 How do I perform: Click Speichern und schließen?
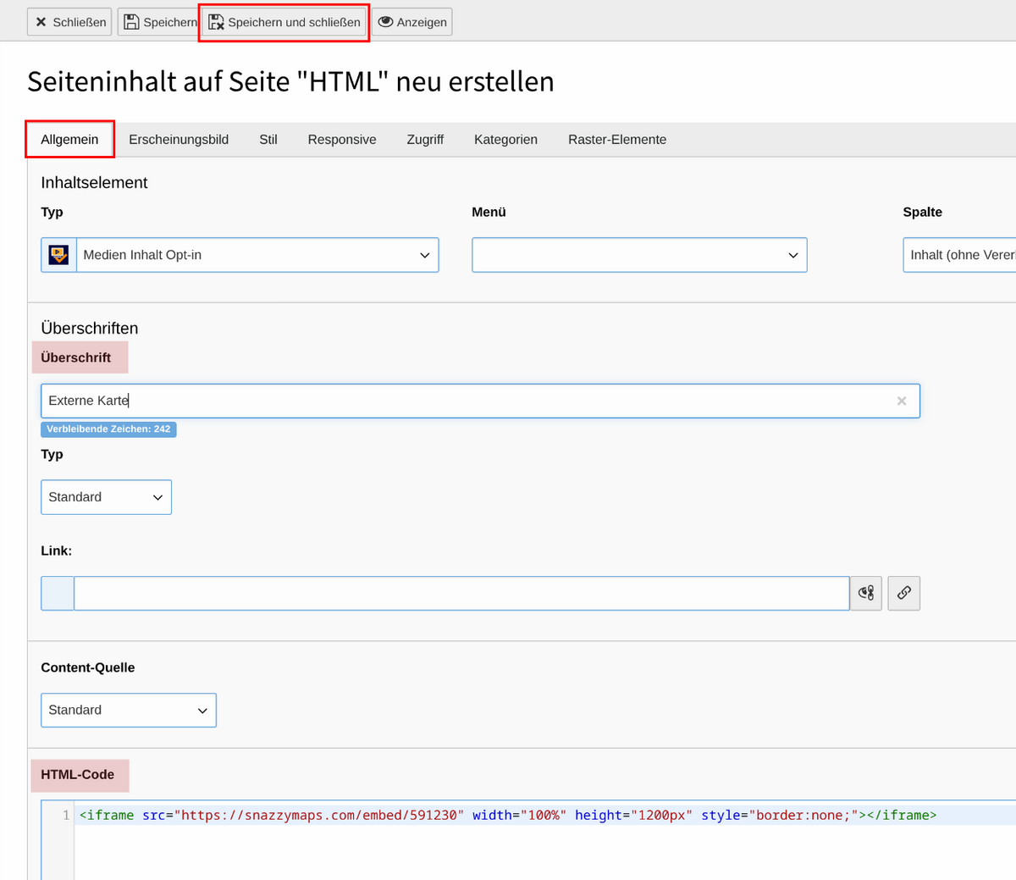284,22
